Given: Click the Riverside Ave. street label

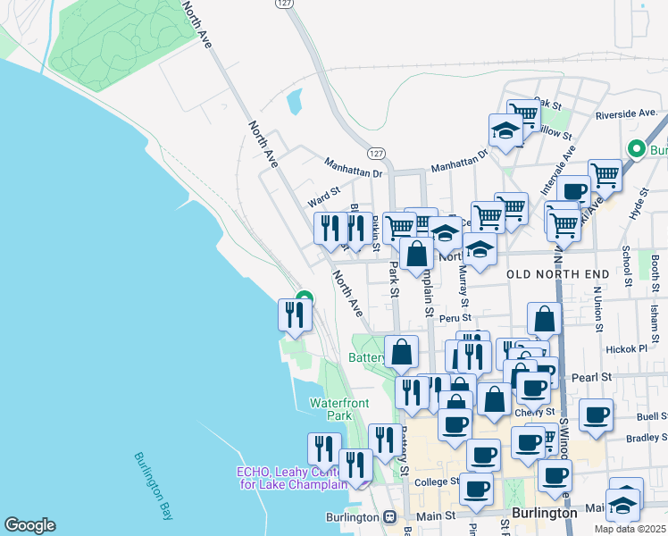Looking at the screenshot, I should point(626,114).
